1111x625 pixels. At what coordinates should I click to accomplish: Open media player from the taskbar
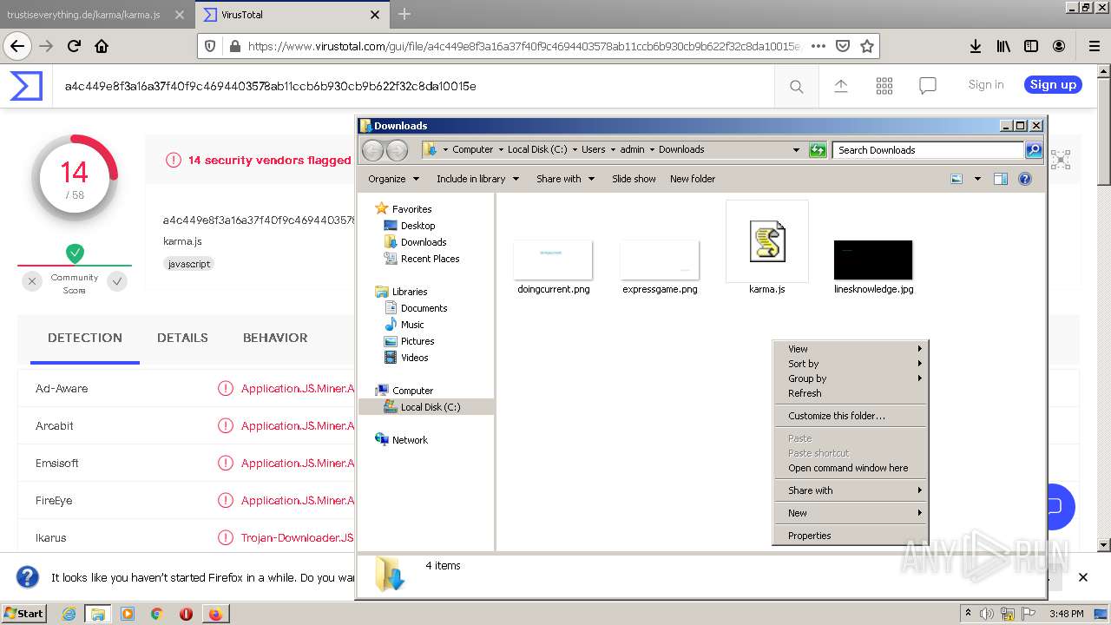(128, 614)
